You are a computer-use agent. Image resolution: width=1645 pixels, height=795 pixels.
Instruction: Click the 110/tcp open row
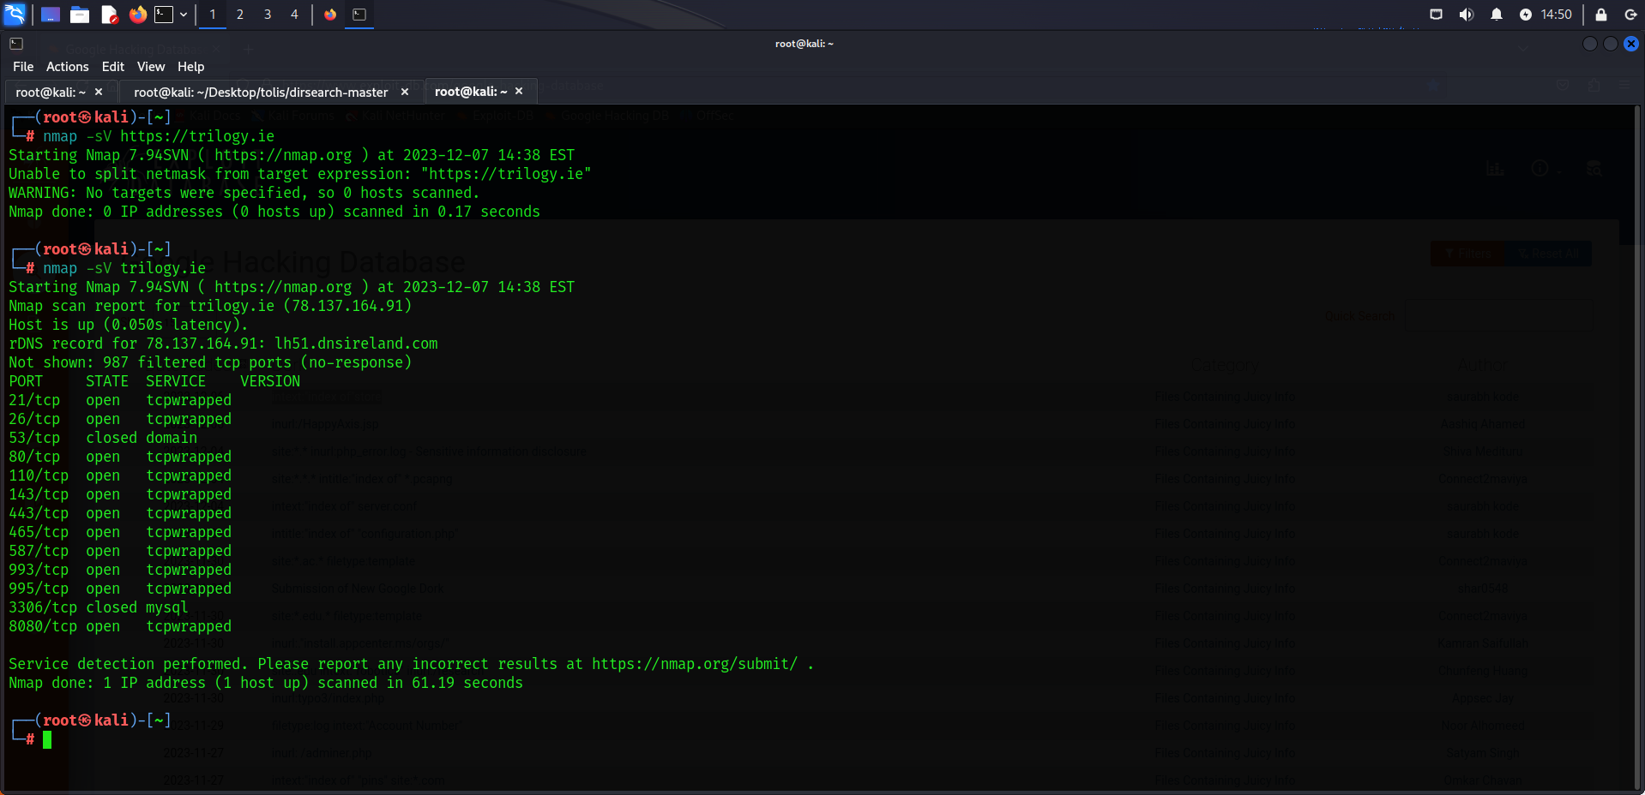[120, 475]
